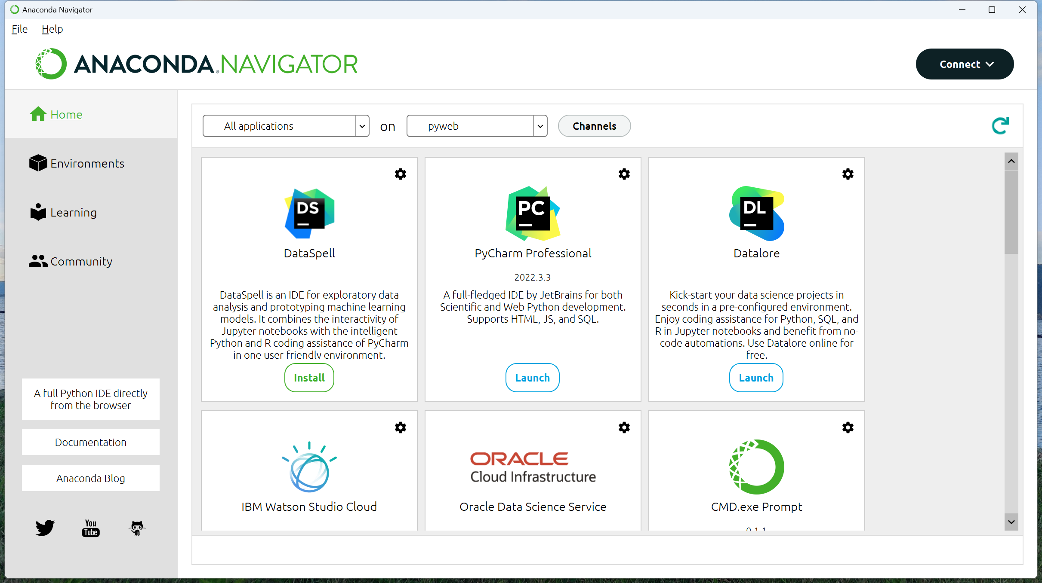Click the Datalore DL logo

pyautogui.click(x=756, y=214)
